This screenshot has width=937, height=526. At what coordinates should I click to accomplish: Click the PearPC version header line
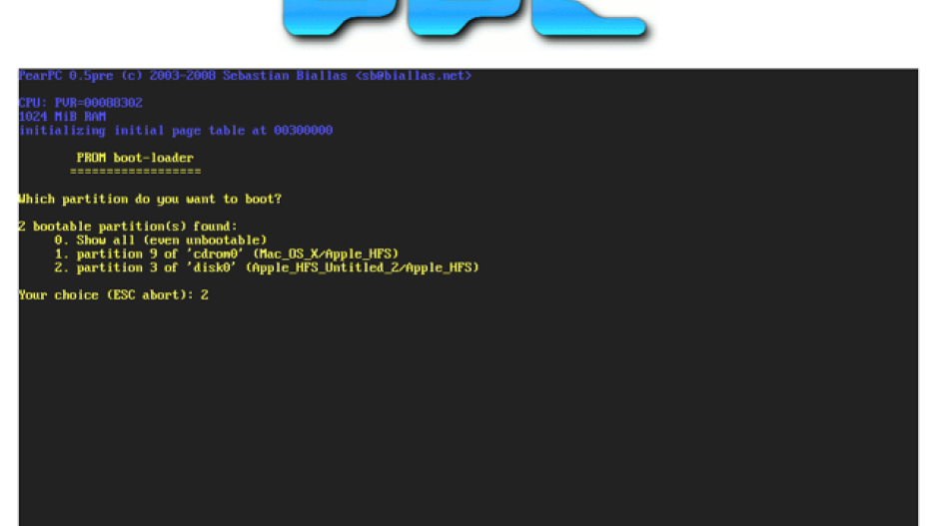(245, 76)
